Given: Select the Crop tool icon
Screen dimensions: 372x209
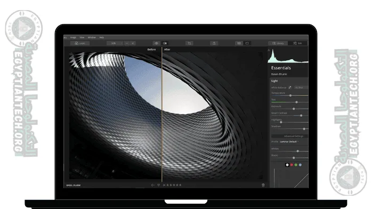Looking at the screenshot, I should pyautogui.click(x=189, y=43).
